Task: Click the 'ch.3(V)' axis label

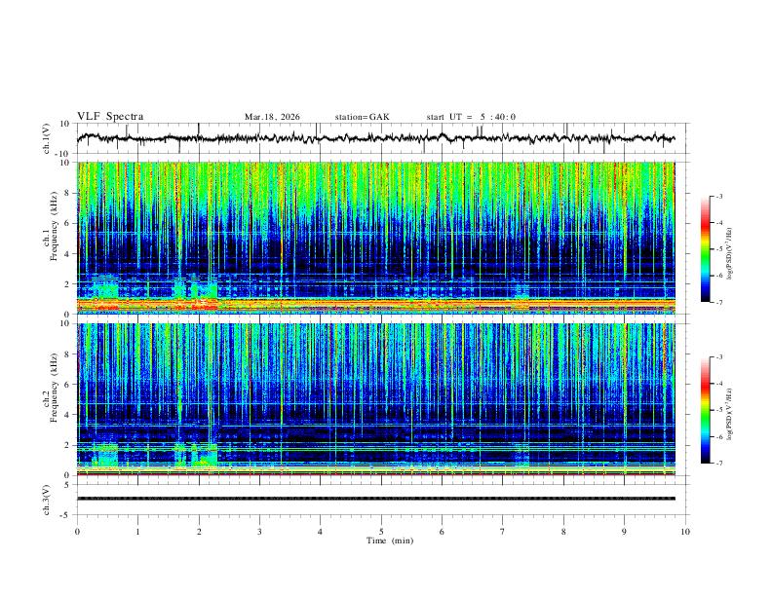Action: (47, 501)
